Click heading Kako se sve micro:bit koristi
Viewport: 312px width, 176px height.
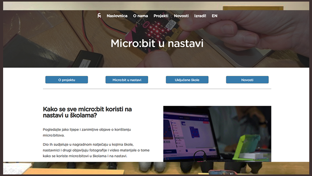coord(90,112)
